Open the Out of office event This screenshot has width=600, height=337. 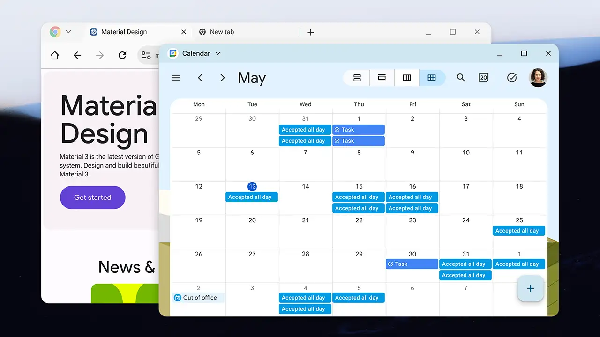tap(198, 298)
